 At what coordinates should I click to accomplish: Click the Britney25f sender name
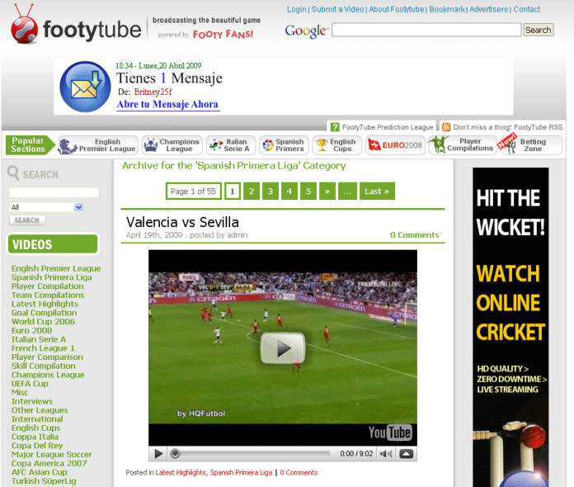pyautogui.click(x=153, y=92)
